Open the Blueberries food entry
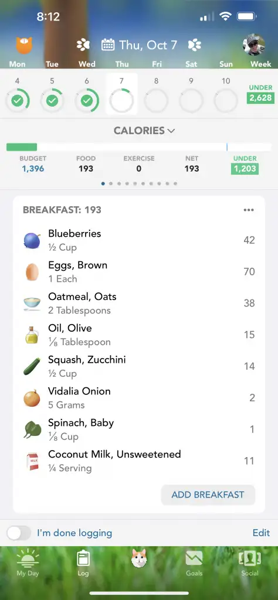 point(139,240)
